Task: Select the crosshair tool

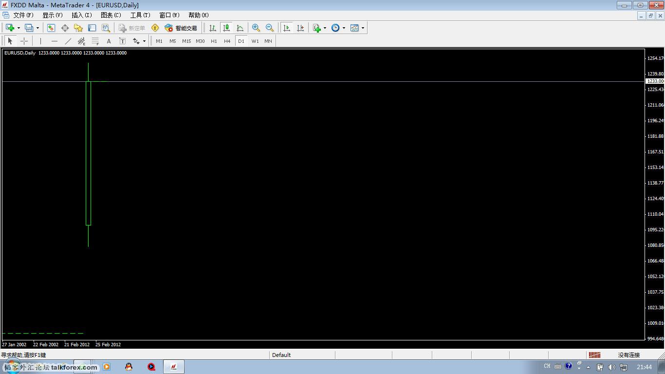Action: click(24, 41)
